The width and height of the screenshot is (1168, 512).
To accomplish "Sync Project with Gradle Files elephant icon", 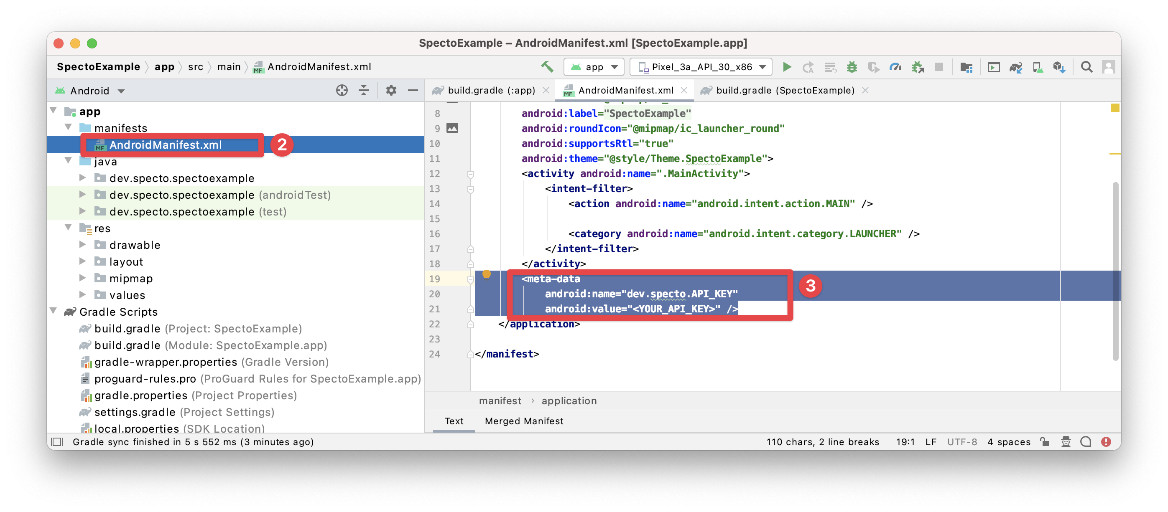I will pos(1016,67).
